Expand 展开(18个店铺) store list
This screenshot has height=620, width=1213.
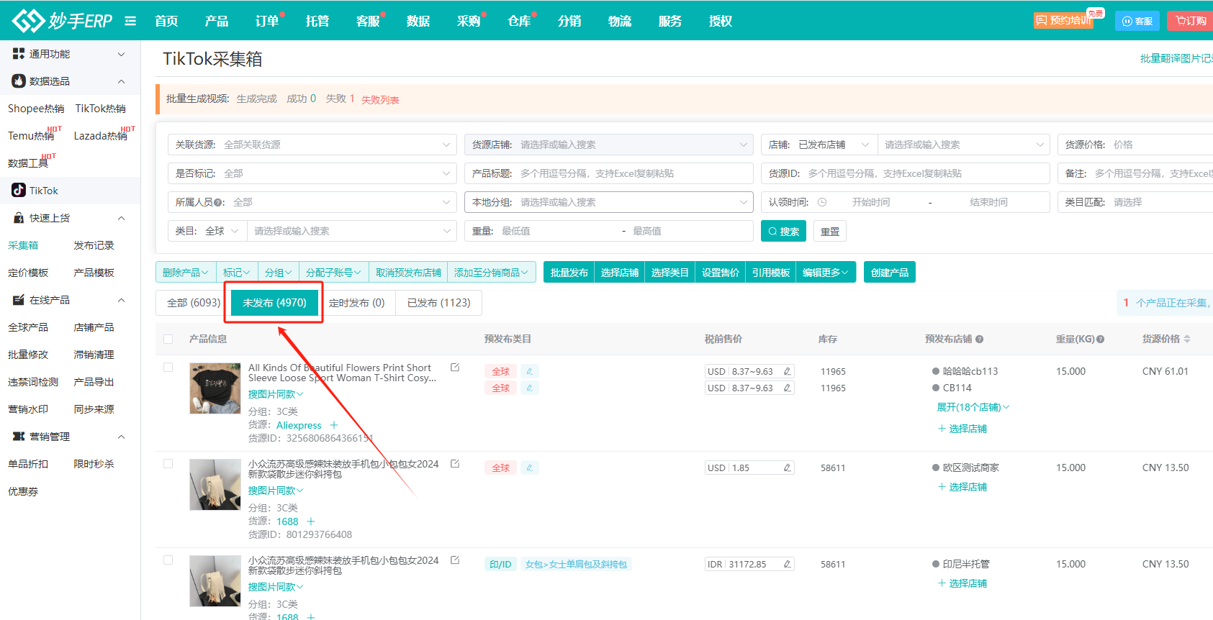click(x=973, y=407)
